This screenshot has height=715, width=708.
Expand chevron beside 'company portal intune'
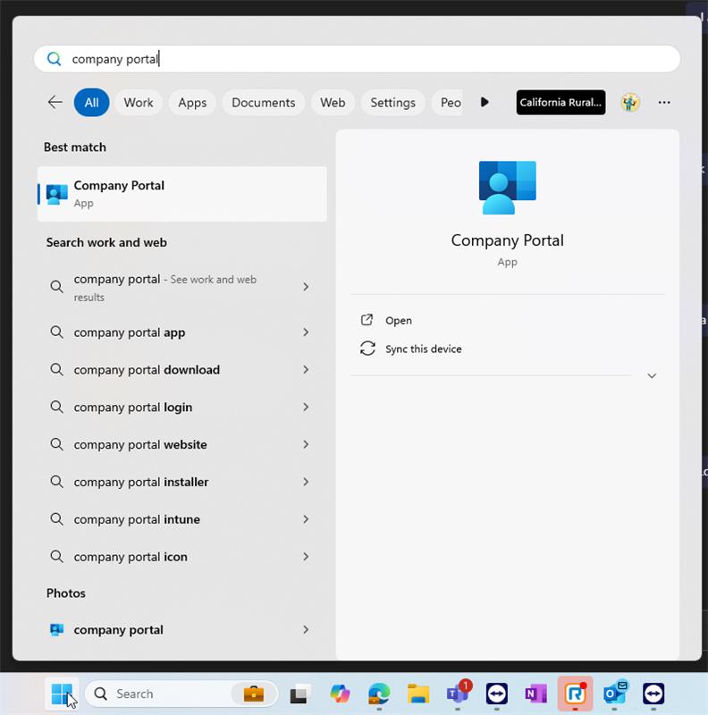coord(306,519)
